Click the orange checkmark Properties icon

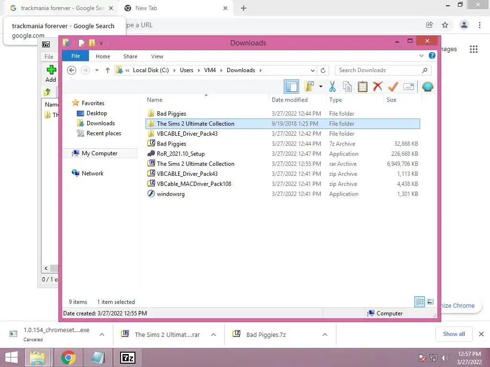tap(393, 86)
